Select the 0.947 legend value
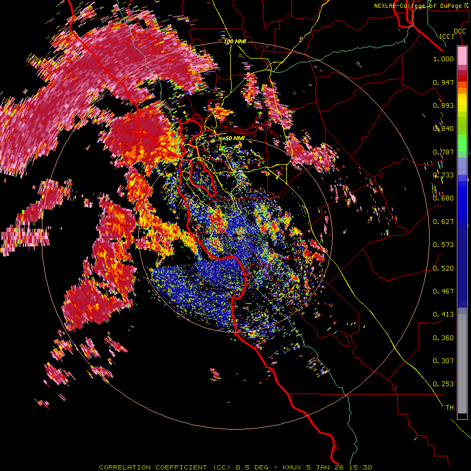Image resolution: width=471 pixels, height=471 pixels. pos(443,82)
